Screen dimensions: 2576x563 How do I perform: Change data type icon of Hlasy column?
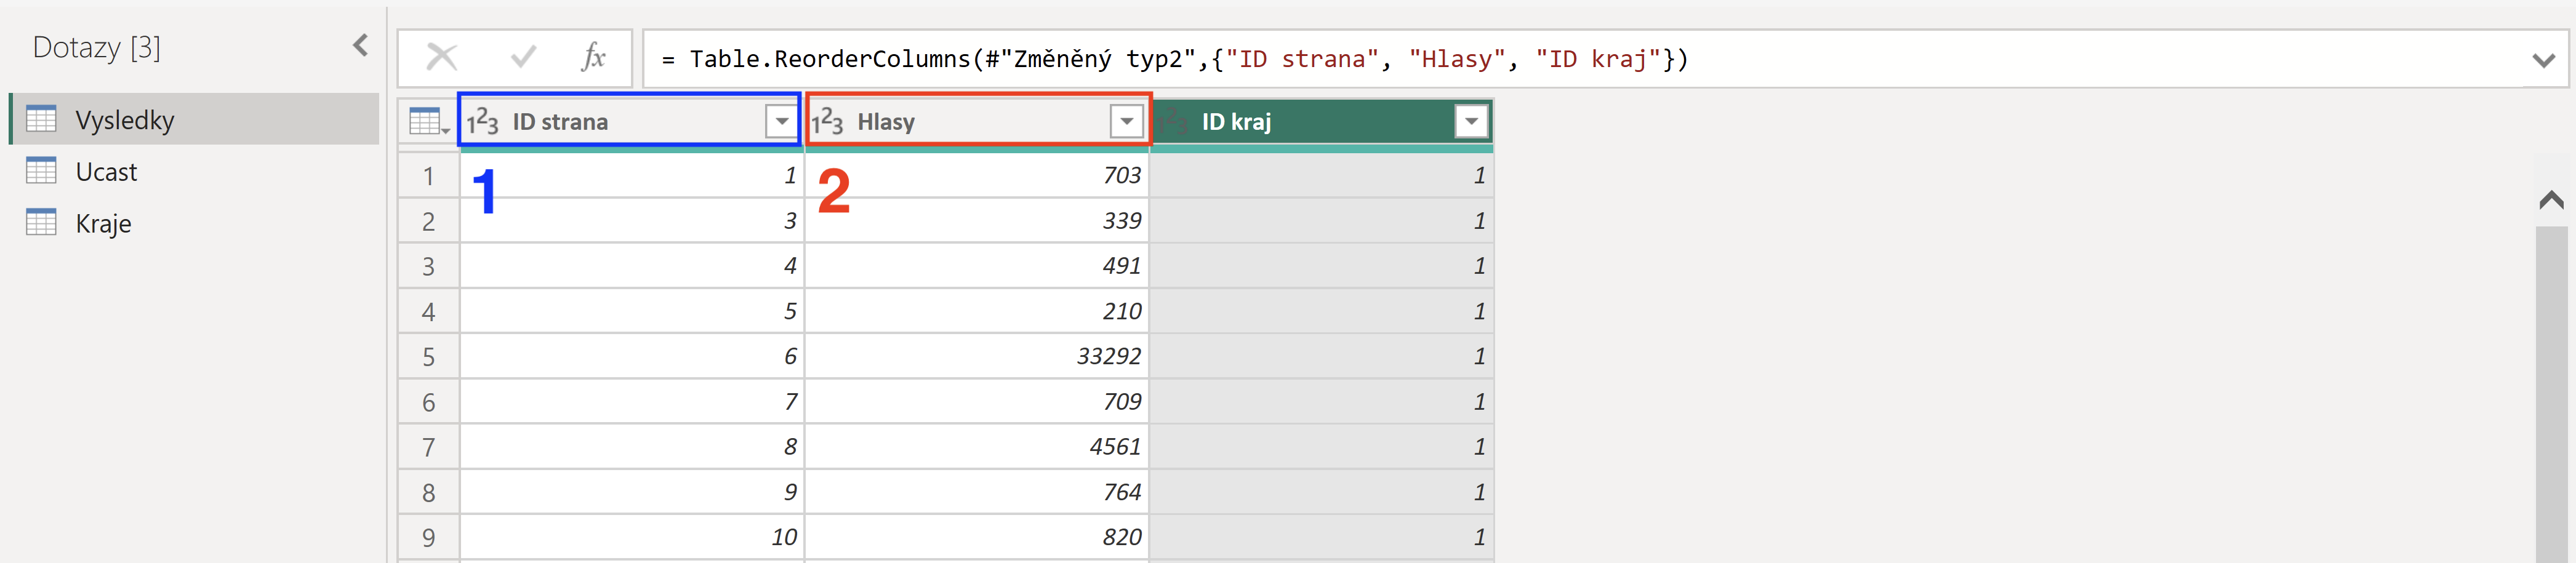(x=828, y=122)
